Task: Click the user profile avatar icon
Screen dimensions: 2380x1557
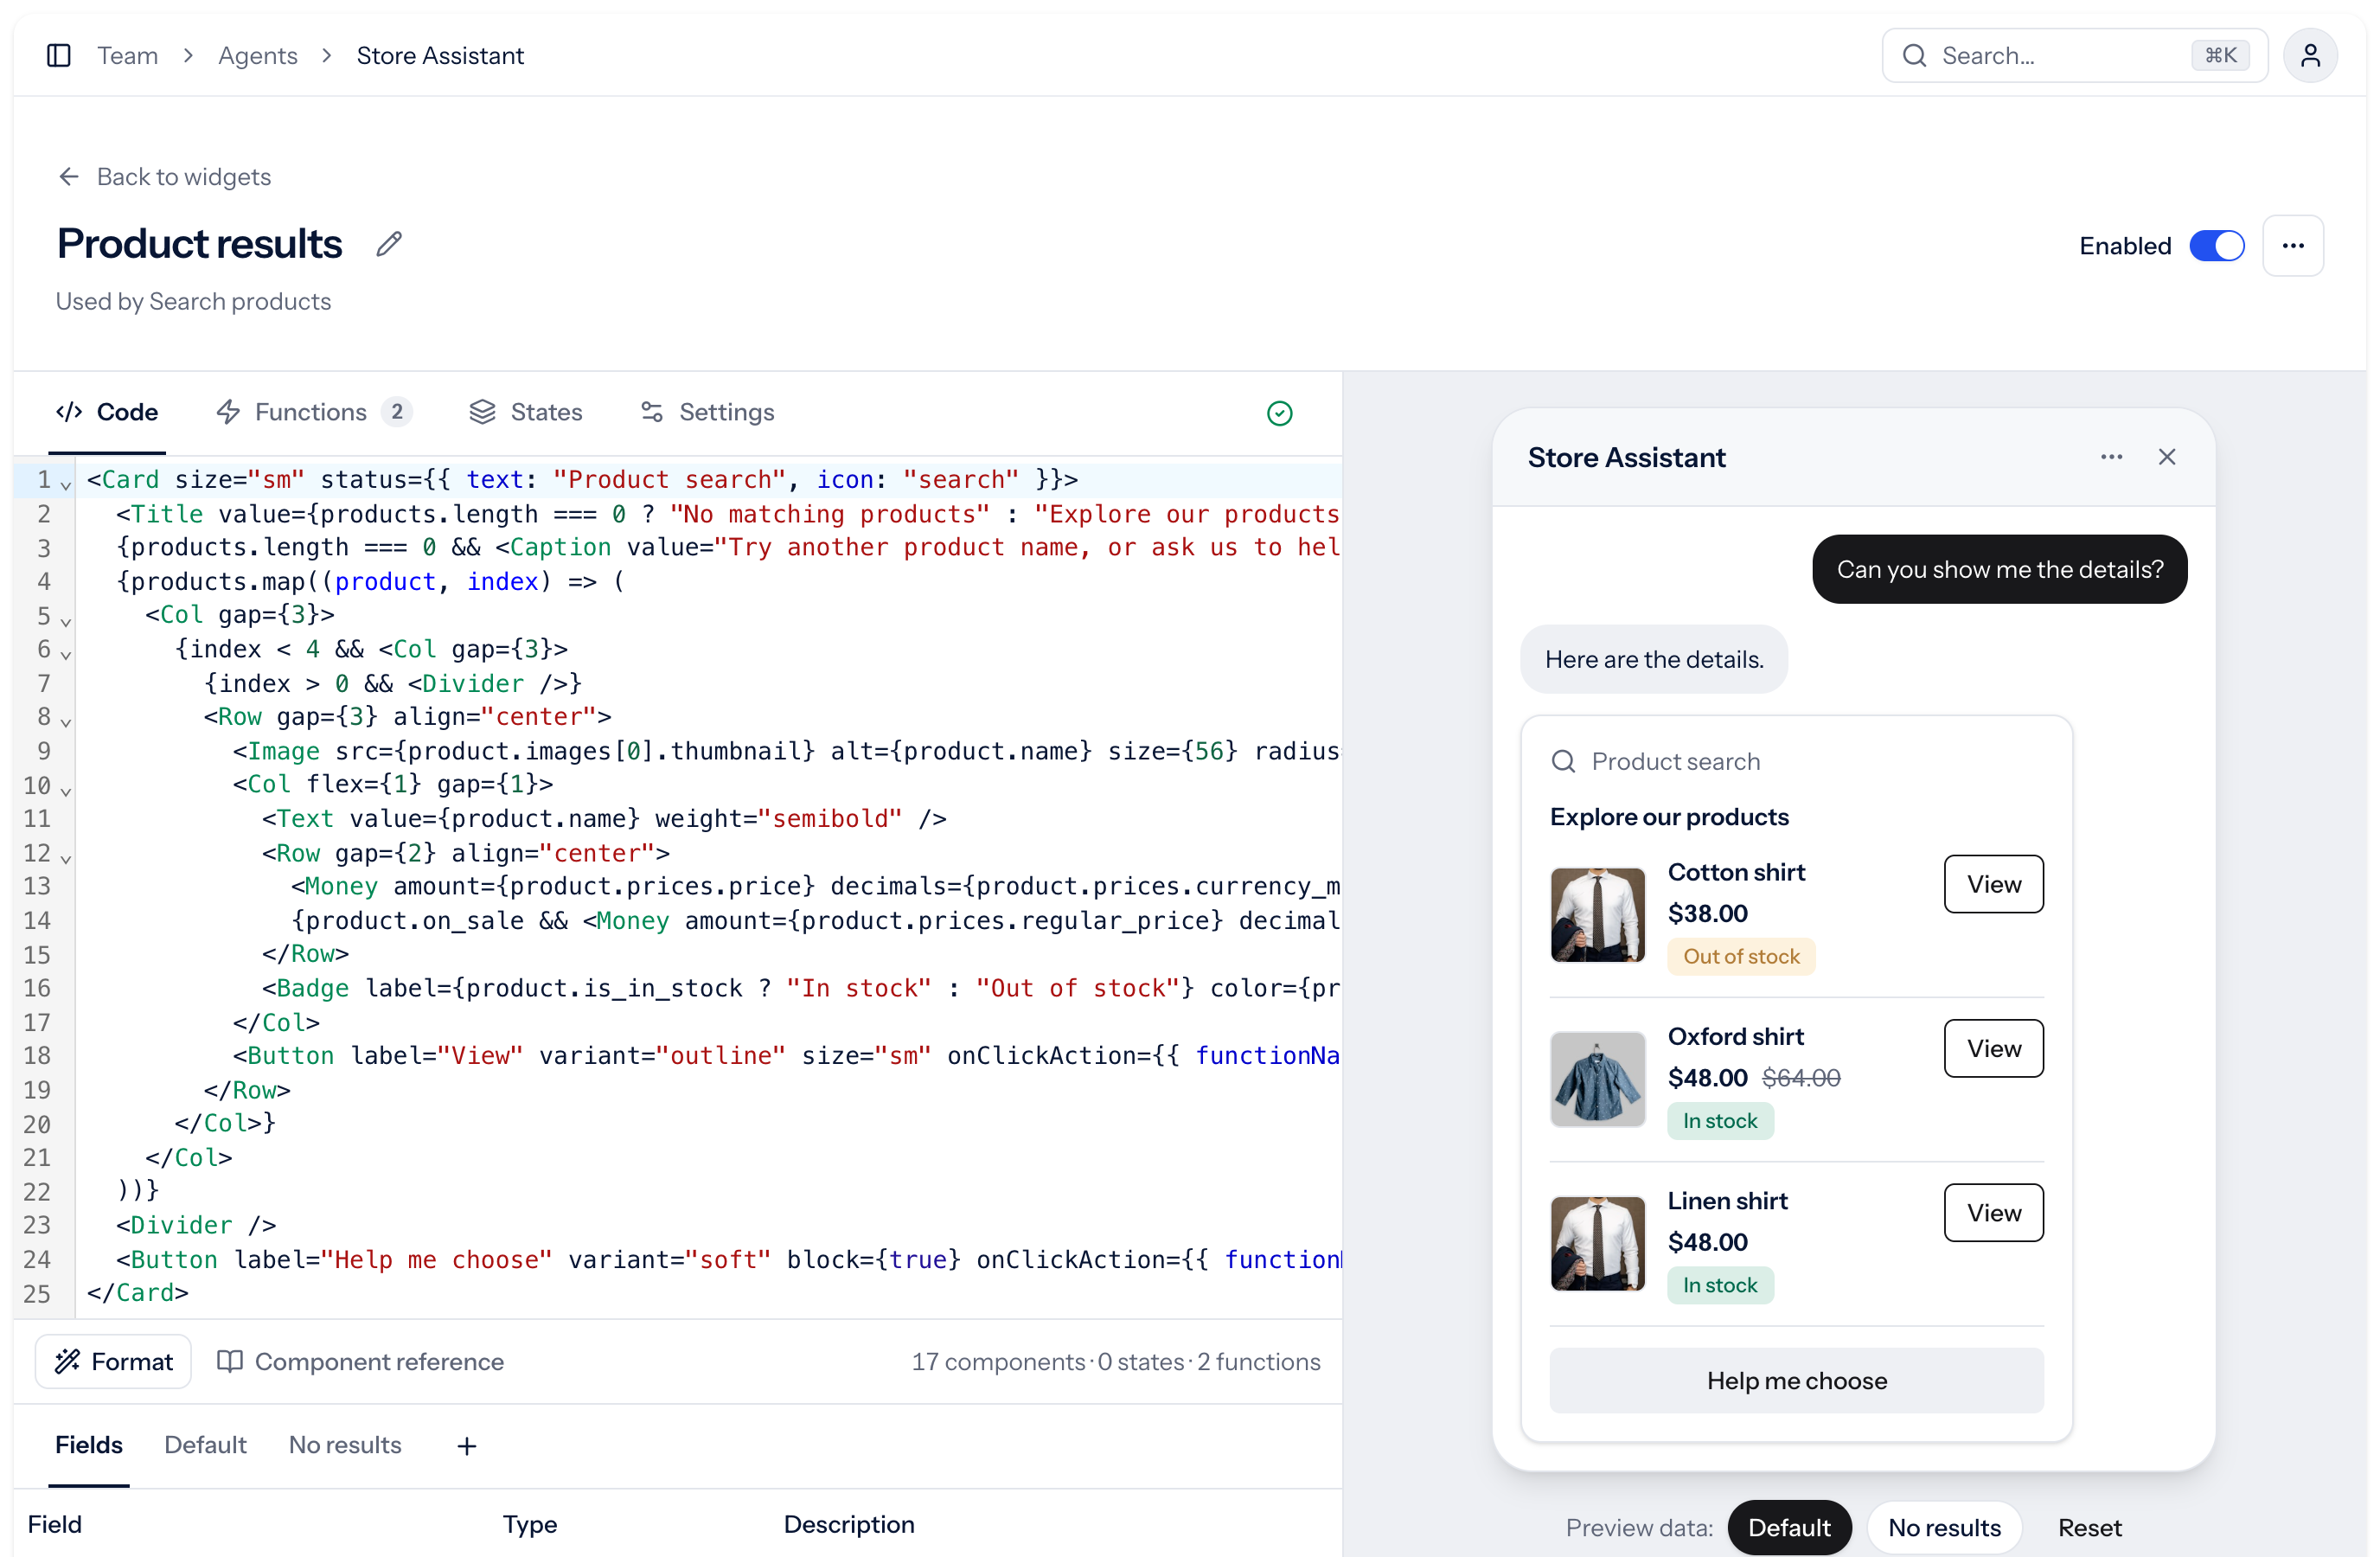Action: tap(2309, 55)
